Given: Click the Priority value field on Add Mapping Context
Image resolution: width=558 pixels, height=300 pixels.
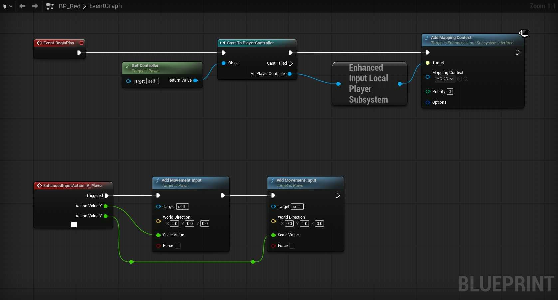Looking at the screenshot, I should tap(450, 92).
